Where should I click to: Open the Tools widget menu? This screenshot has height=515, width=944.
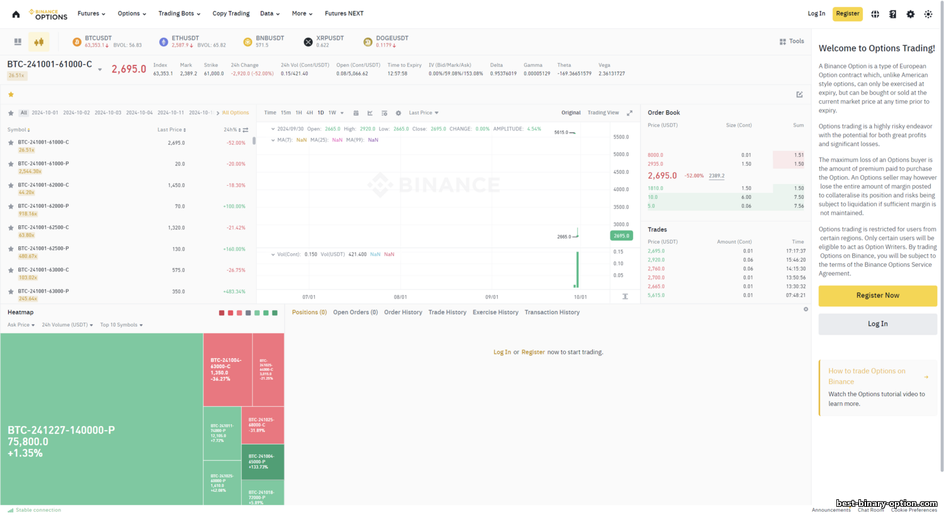coord(792,42)
